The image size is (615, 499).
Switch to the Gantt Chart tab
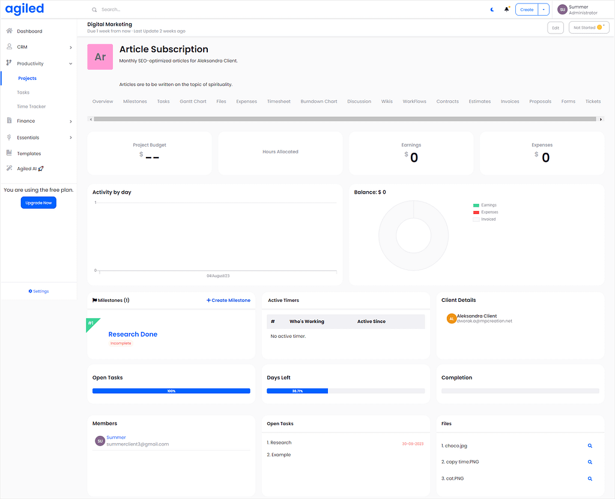point(193,101)
